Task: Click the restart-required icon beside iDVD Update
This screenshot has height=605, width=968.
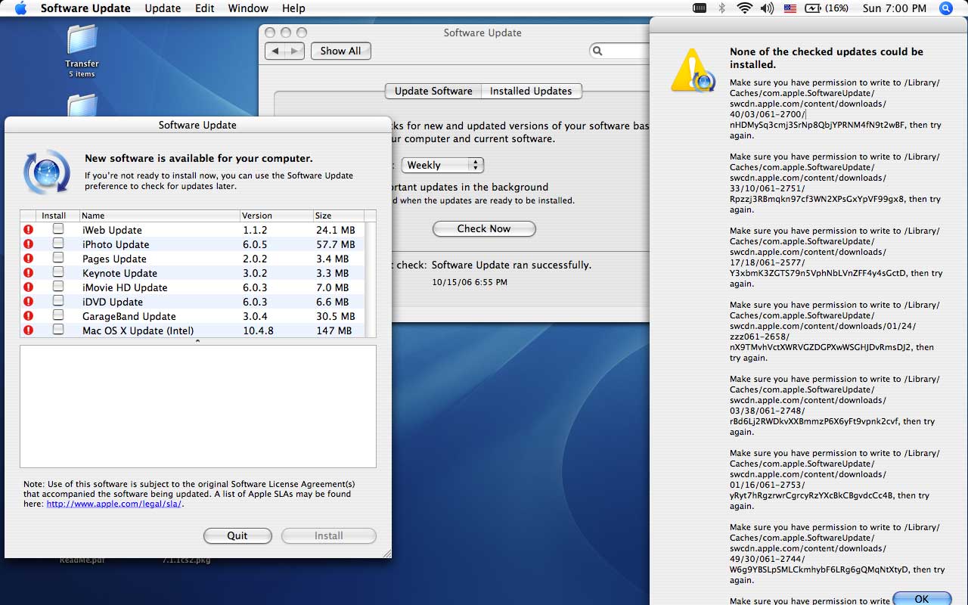Action: pyautogui.click(x=29, y=302)
